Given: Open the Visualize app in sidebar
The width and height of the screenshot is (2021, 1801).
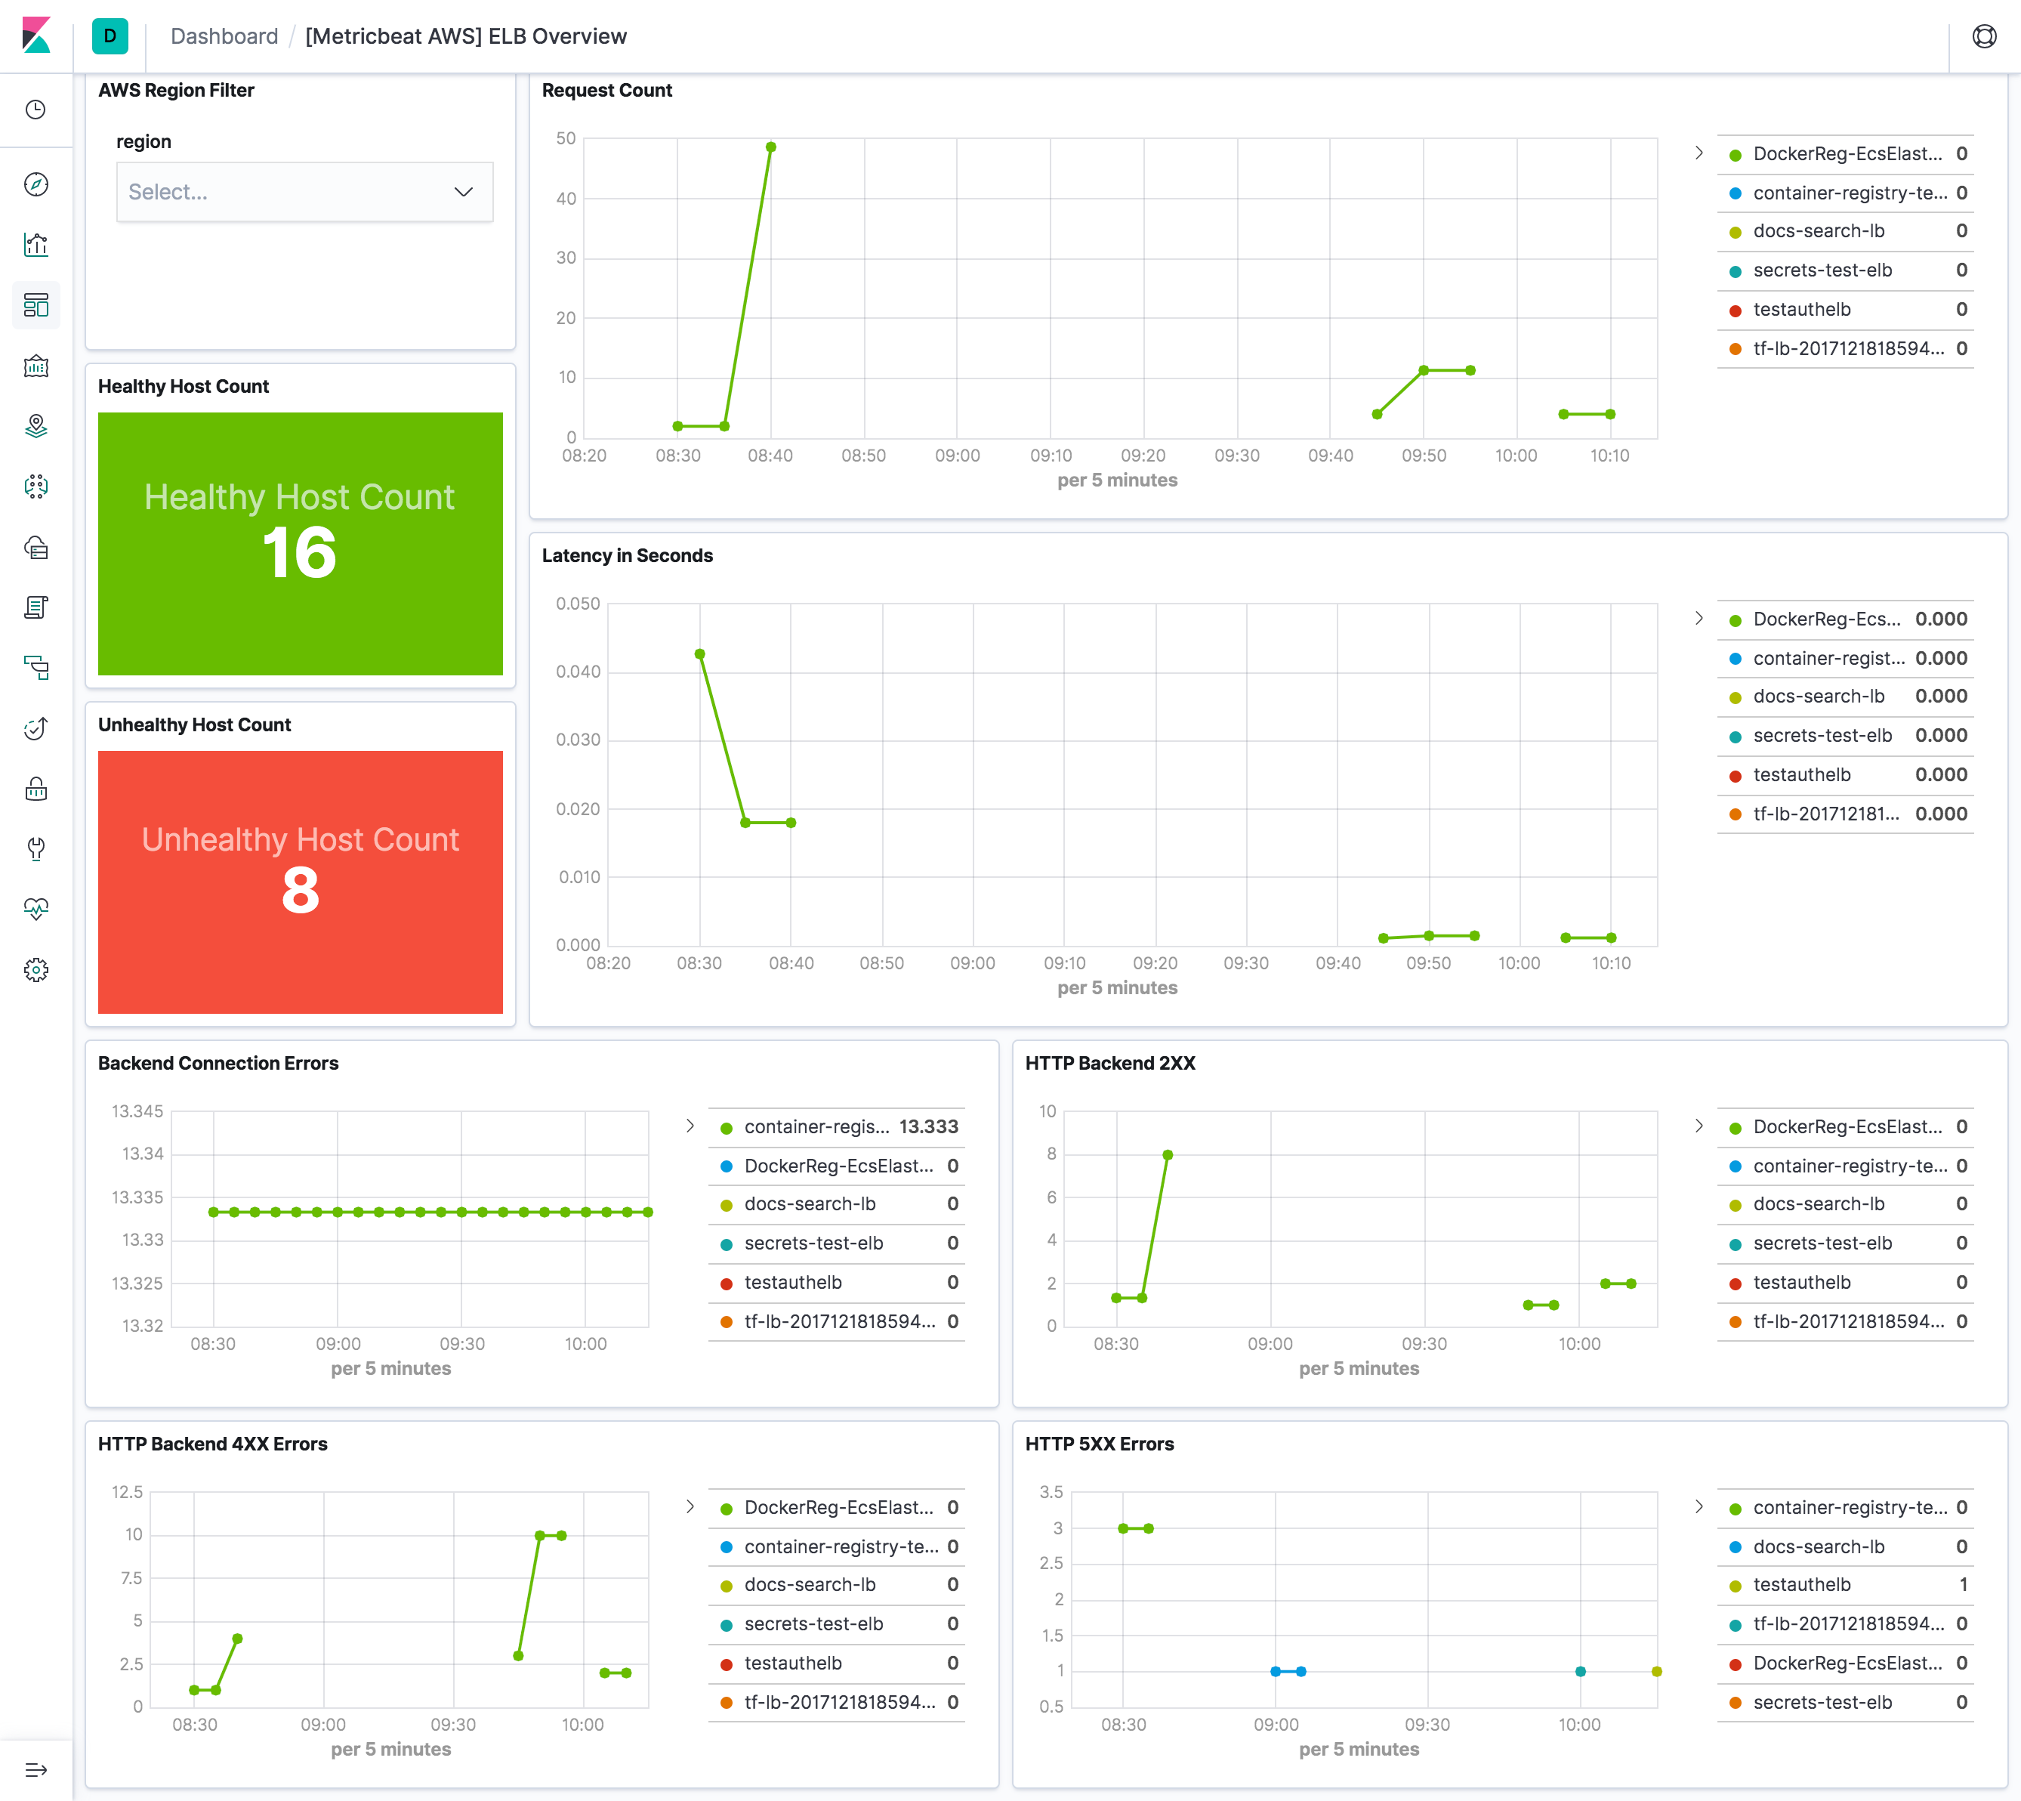Looking at the screenshot, I should pyautogui.click(x=35, y=245).
